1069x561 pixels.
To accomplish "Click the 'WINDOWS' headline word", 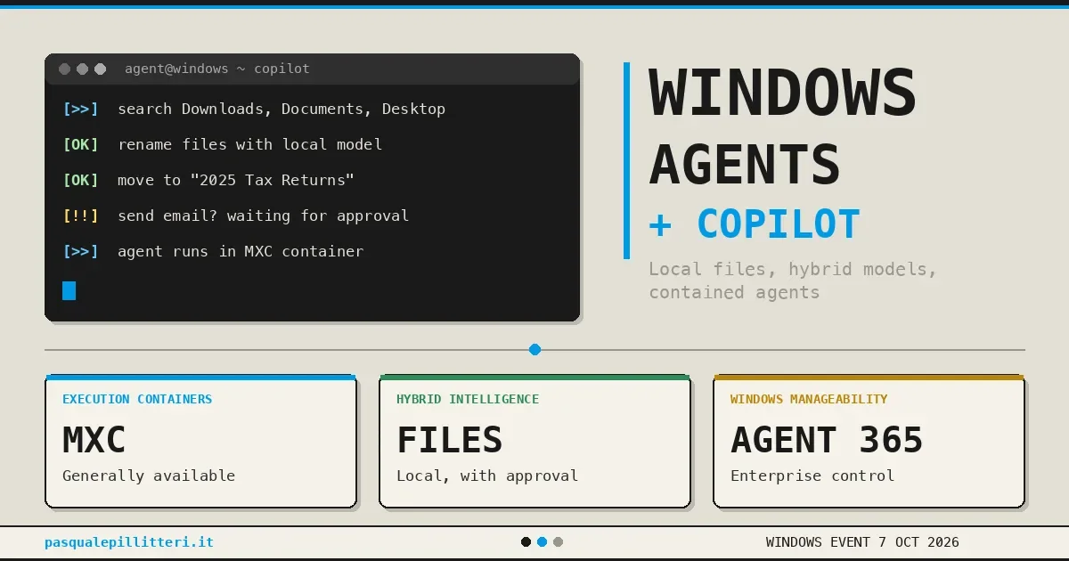I will [x=782, y=93].
